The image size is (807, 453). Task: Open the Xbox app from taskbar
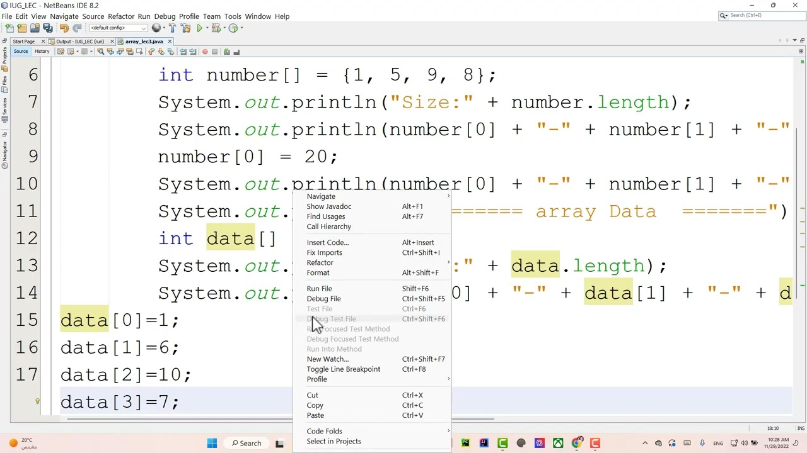tap(558, 443)
